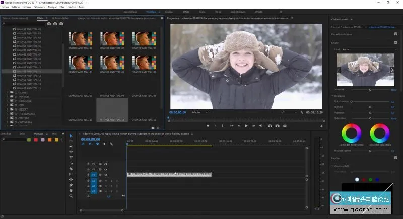Click the video clip on track V1
The image size is (403, 219).
click(169, 174)
